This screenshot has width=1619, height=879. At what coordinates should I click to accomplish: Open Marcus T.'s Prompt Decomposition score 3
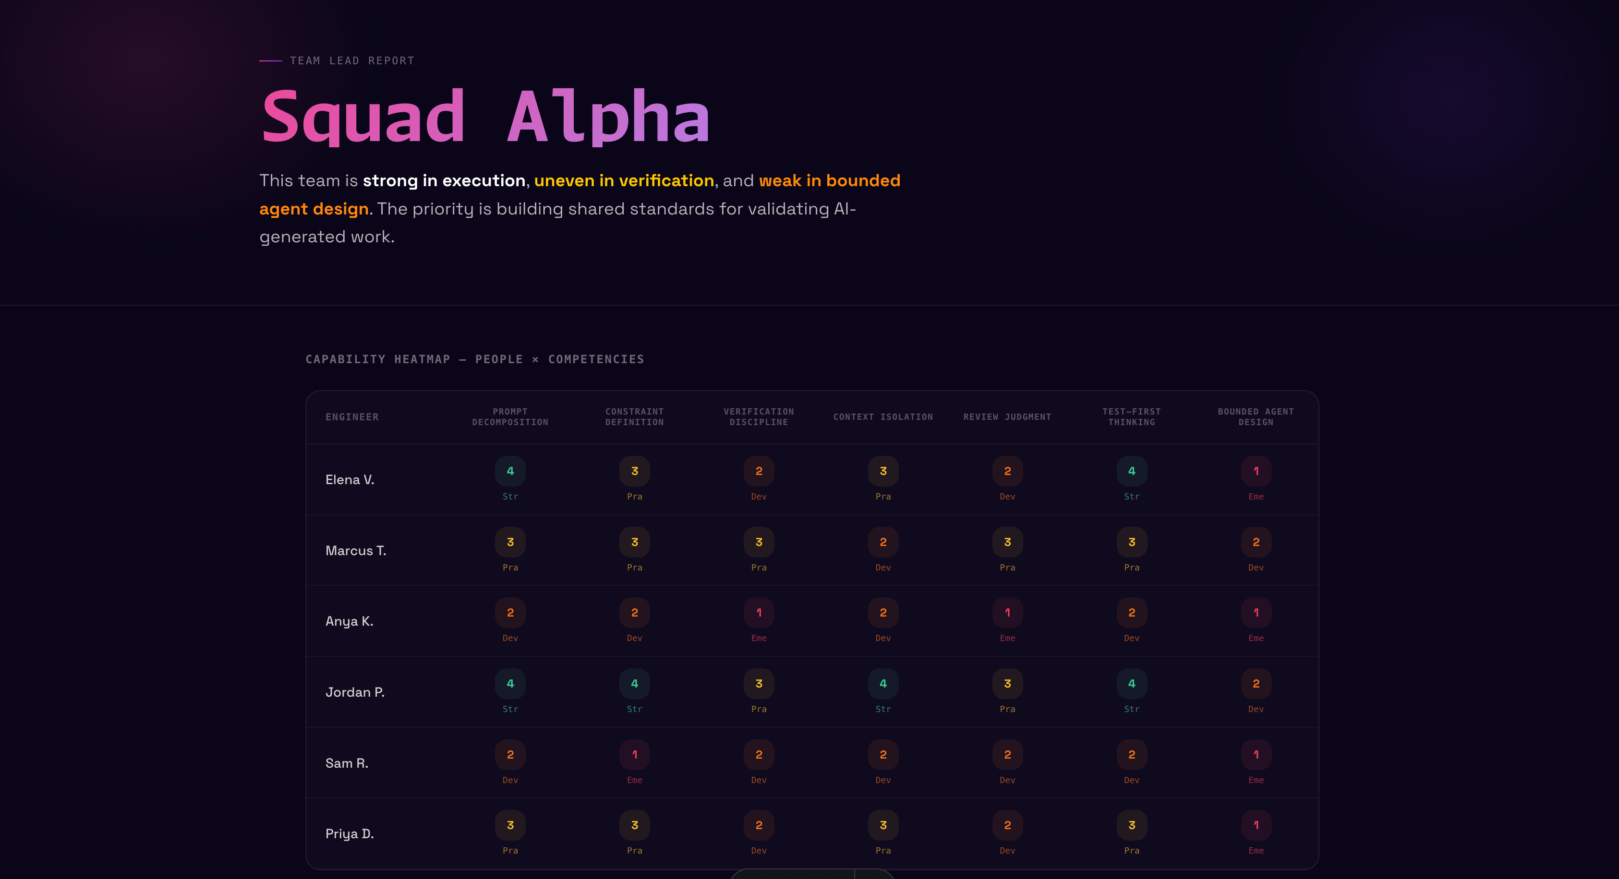point(510,542)
